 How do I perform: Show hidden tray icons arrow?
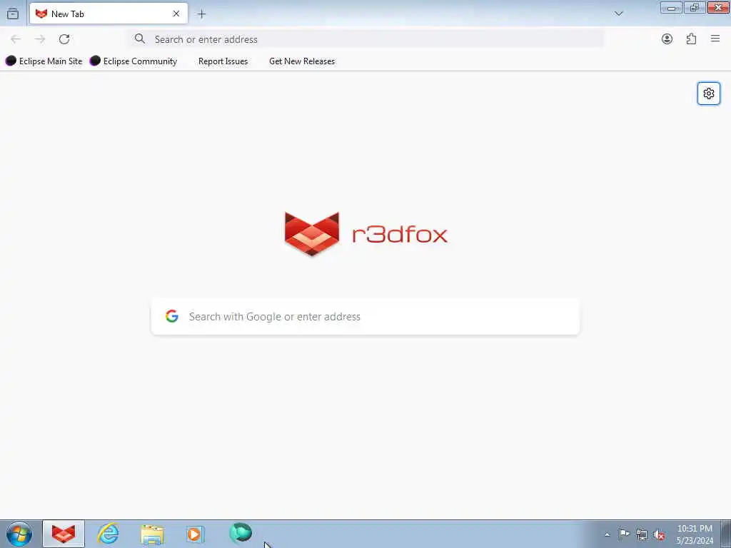point(607,534)
